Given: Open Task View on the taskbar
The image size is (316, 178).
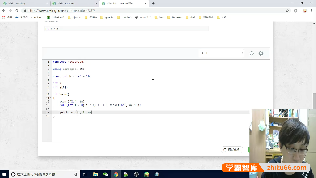Looking at the screenshot, I should (85, 174).
